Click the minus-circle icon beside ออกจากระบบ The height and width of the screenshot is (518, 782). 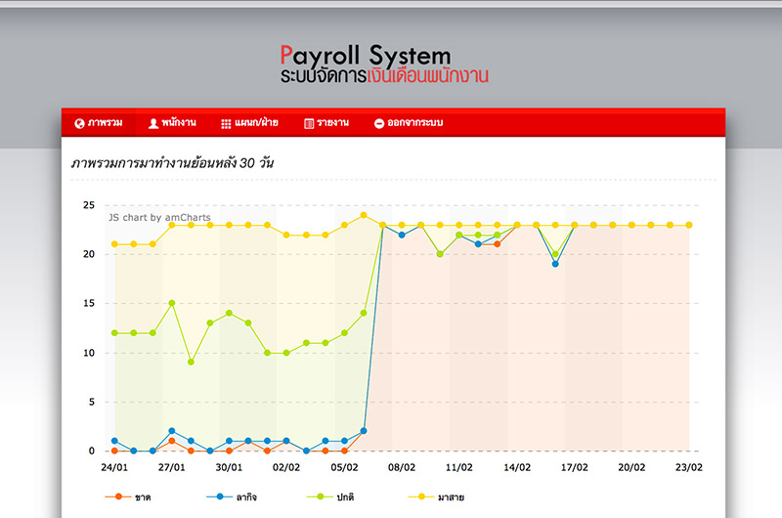(x=378, y=123)
